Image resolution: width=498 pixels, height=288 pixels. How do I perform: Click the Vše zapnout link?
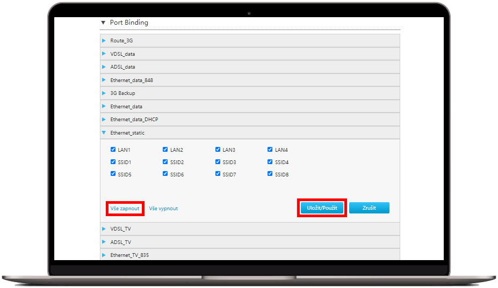pos(125,208)
